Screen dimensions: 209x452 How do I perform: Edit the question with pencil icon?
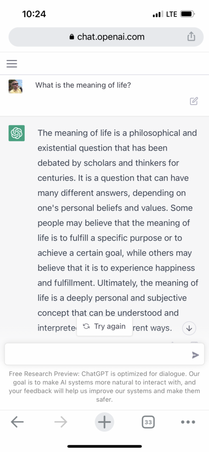[x=194, y=101]
